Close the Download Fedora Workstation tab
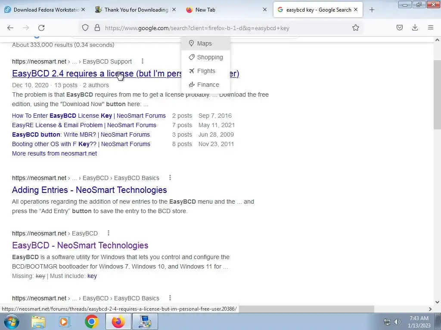 click(x=83, y=9)
